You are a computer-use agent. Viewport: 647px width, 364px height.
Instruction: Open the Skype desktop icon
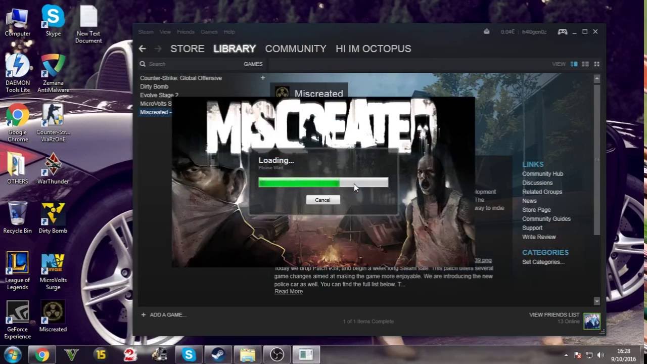click(53, 22)
